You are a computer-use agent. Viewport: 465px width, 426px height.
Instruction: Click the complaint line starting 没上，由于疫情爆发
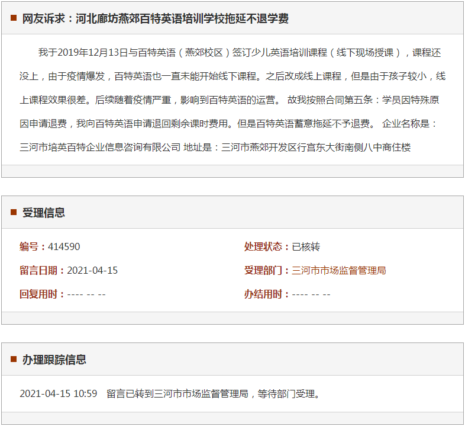pyautogui.click(x=233, y=76)
